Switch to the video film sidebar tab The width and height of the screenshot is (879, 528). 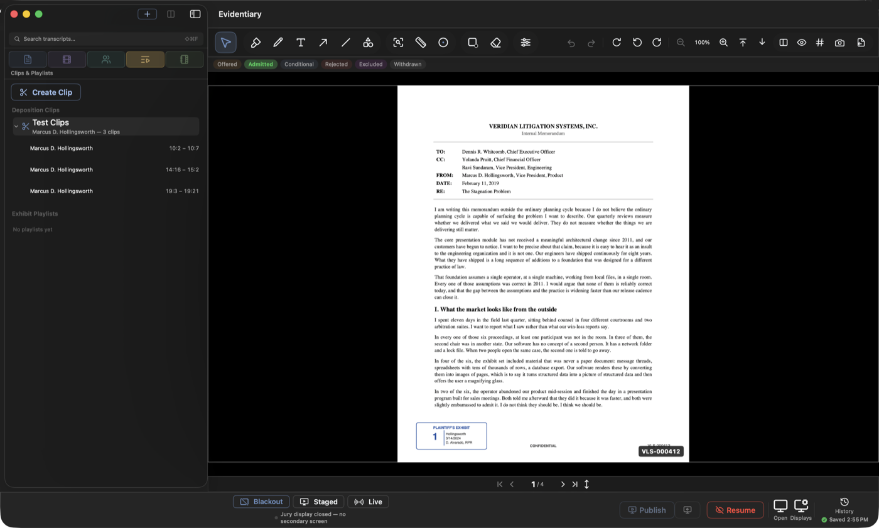tap(67, 60)
